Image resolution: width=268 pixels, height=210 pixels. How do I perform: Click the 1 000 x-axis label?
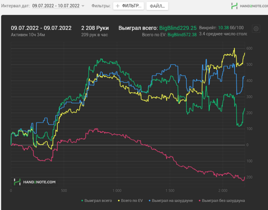(117, 191)
